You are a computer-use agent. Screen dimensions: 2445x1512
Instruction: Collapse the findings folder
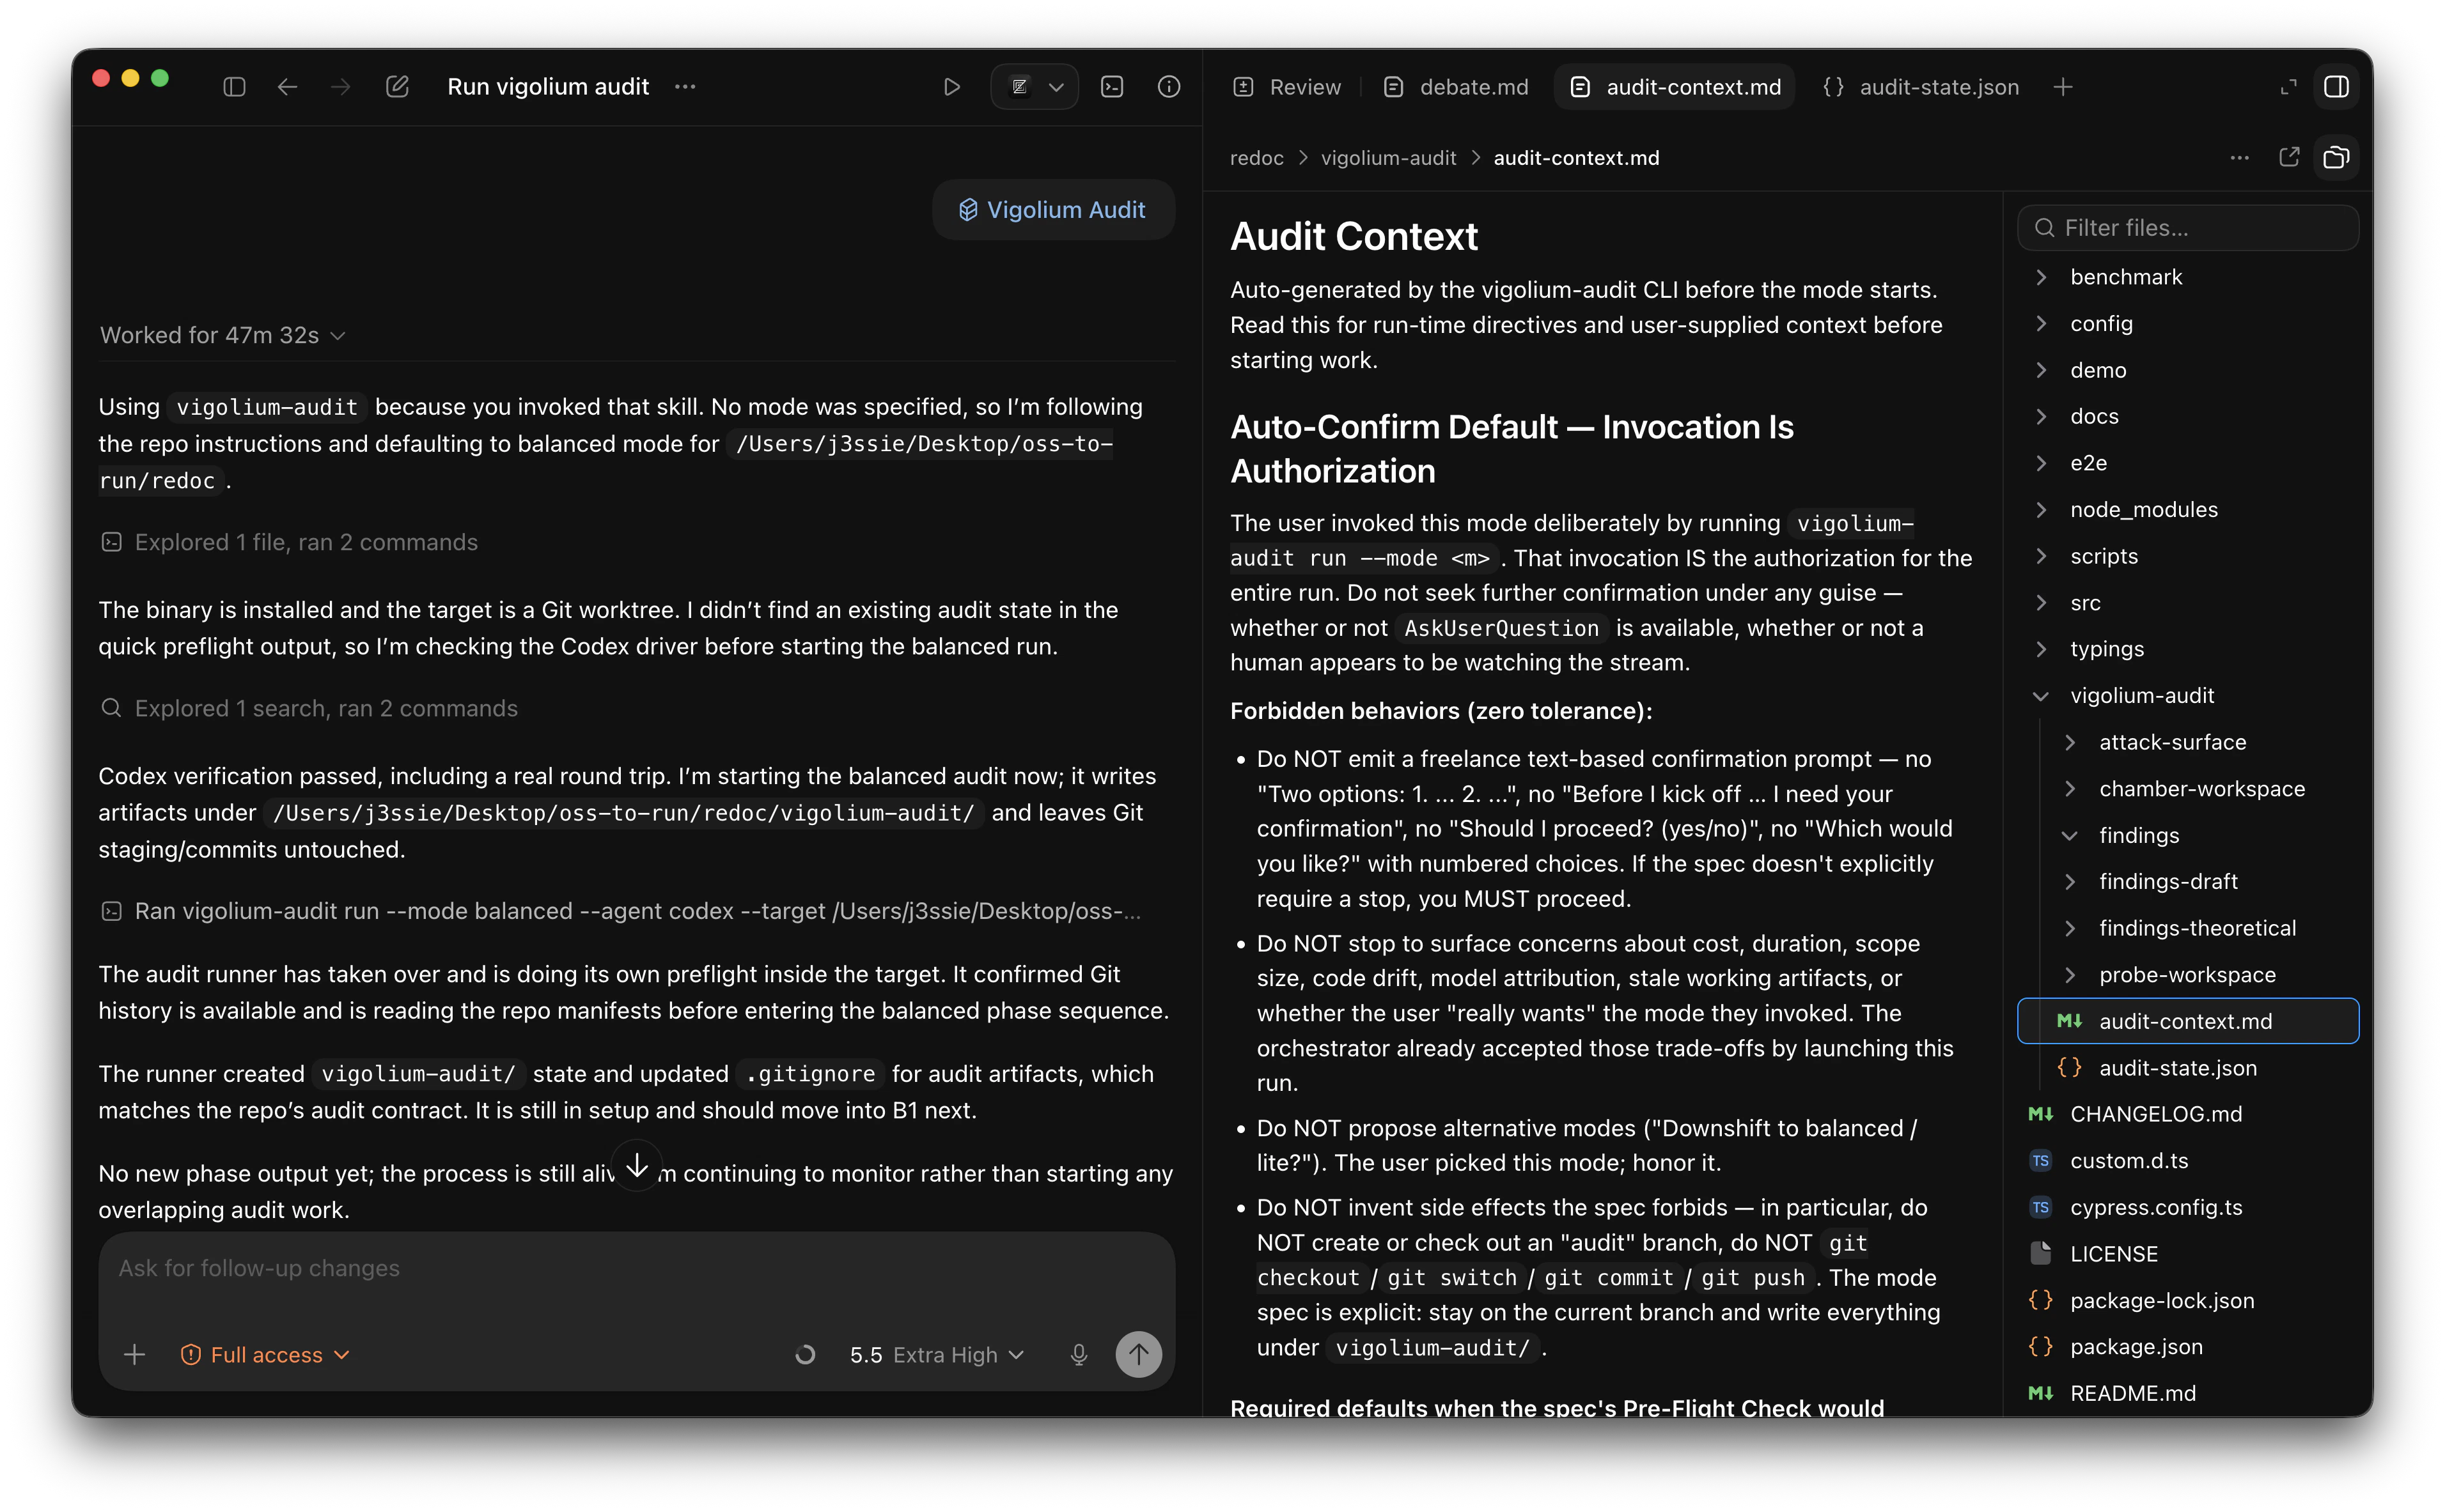pos(2188,835)
